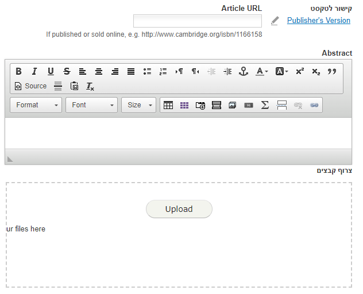Apply subscript formatting
This screenshot has height=294, width=363.
(x=316, y=71)
